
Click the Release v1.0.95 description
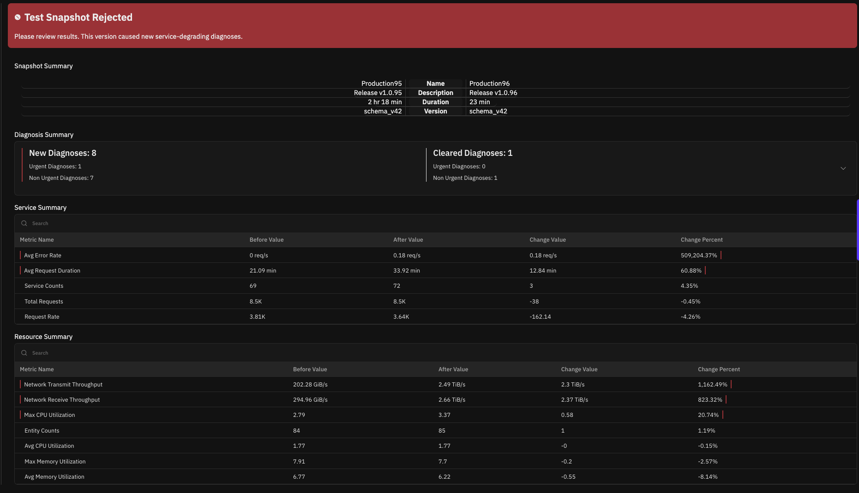(x=378, y=93)
